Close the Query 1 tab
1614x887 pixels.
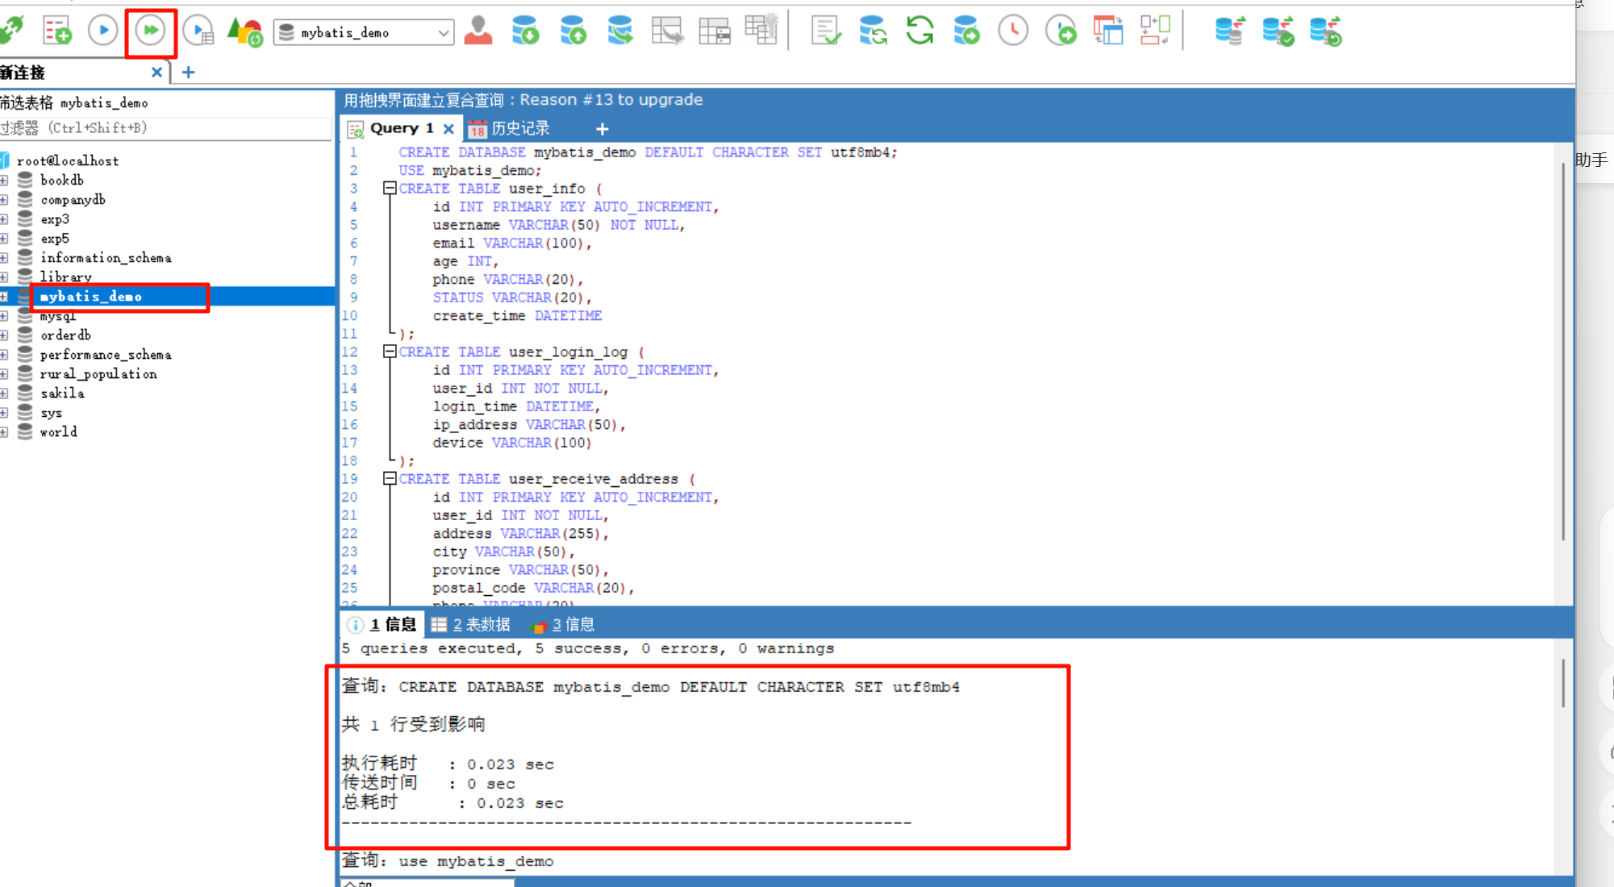(448, 128)
